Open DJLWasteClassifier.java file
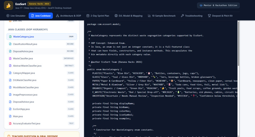This screenshot has width=255, height=137. coord(42,80)
